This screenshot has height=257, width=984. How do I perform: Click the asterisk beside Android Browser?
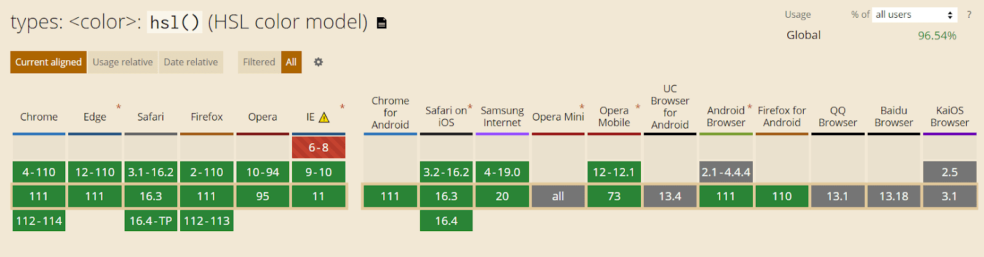pyautogui.click(x=750, y=108)
